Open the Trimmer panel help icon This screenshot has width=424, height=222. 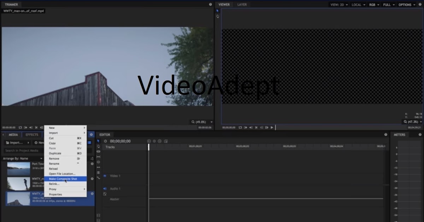click(x=210, y=5)
